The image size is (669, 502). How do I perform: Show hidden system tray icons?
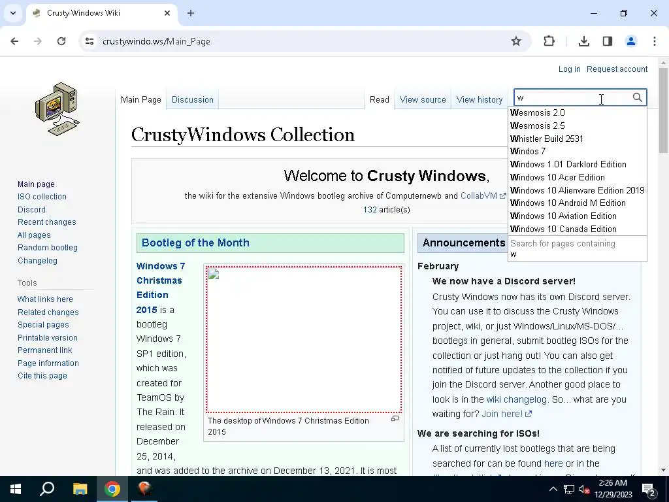click(553, 489)
